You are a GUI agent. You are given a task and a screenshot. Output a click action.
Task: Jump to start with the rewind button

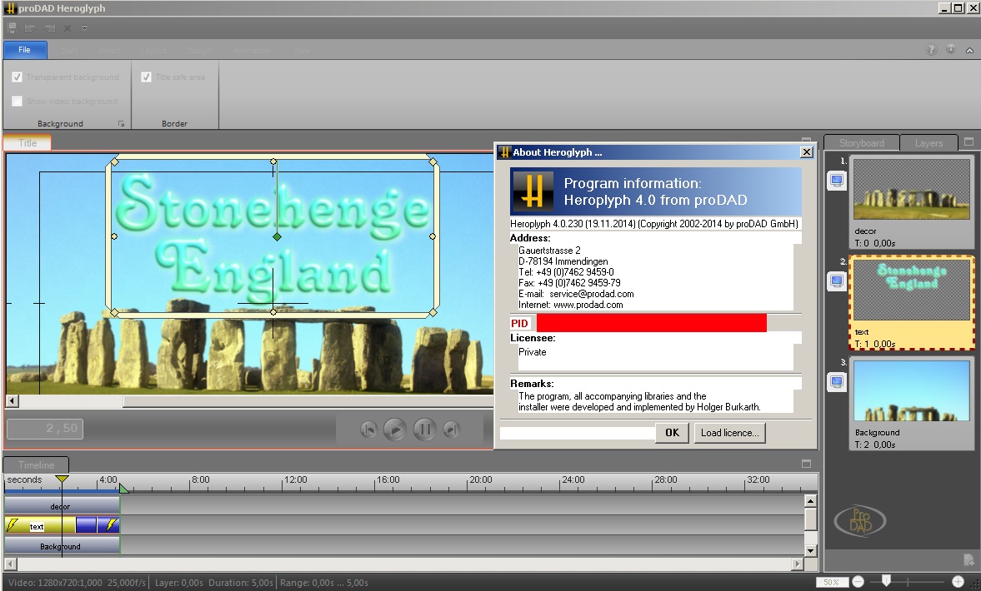pos(368,430)
